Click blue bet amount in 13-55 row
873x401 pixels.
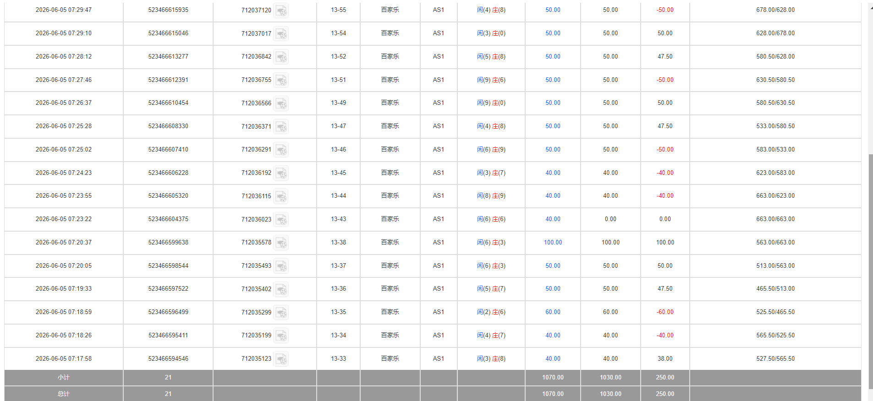coord(553,10)
